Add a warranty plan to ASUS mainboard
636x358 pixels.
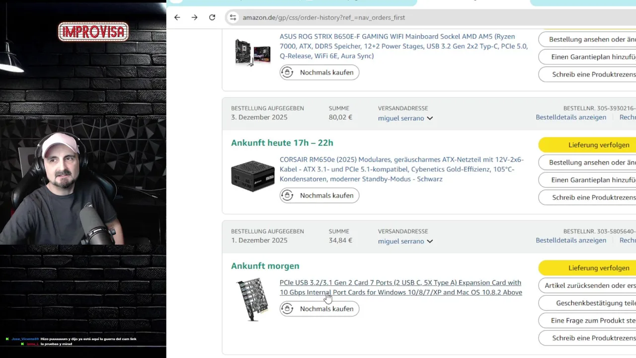587,57
